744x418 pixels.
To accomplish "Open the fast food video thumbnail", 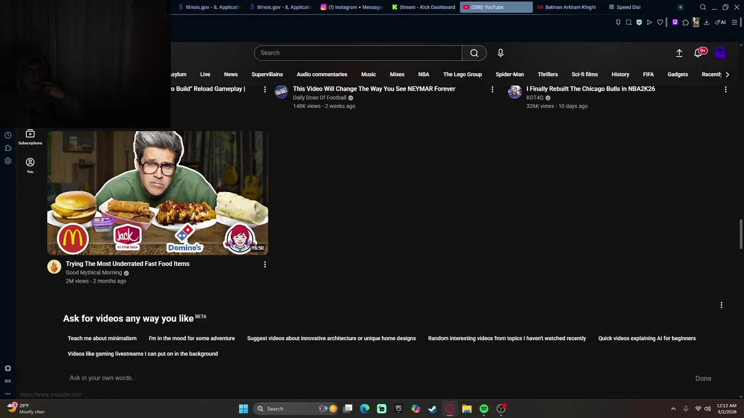I will pyautogui.click(x=158, y=193).
